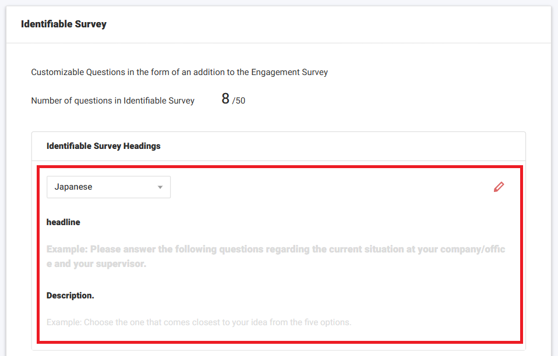Click the word Example: in headline placeholder
This screenshot has width=558, height=356.
point(67,250)
